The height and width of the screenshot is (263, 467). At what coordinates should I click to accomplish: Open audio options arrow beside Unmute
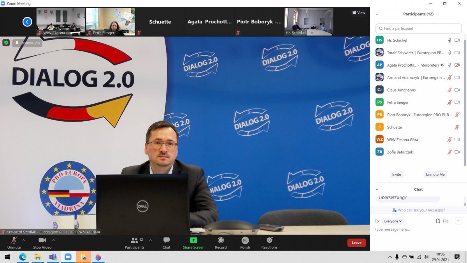[x=23, y=240]
